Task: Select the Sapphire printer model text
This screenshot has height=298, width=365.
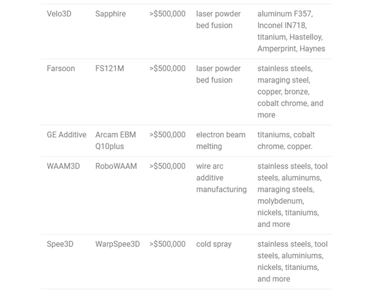Action: [x=111, y=14]
